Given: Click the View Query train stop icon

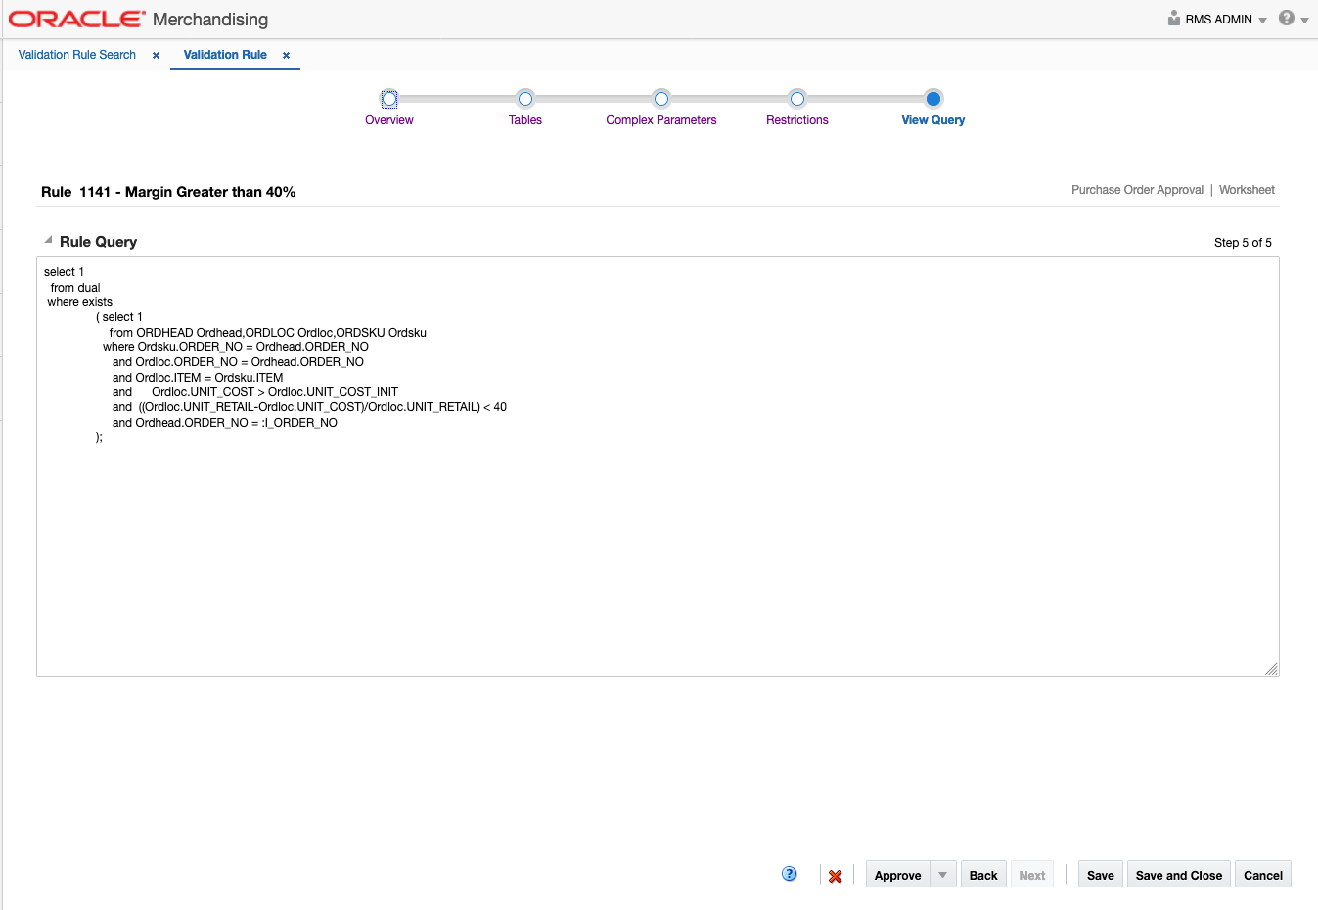Looking at the screenshot, I should pyautogui.click(x=932, y=98).
